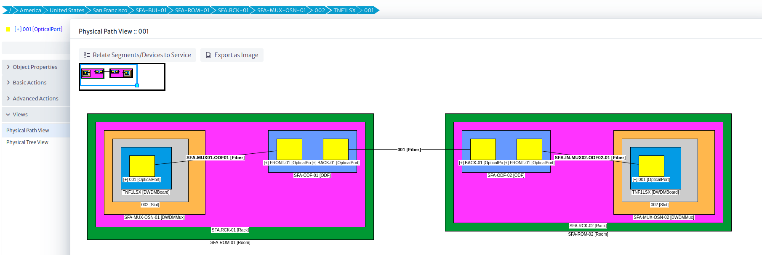Screen dimensions: 762x255
Task: Expand Advanced Actions section
Action: click(x=35, y=99)
